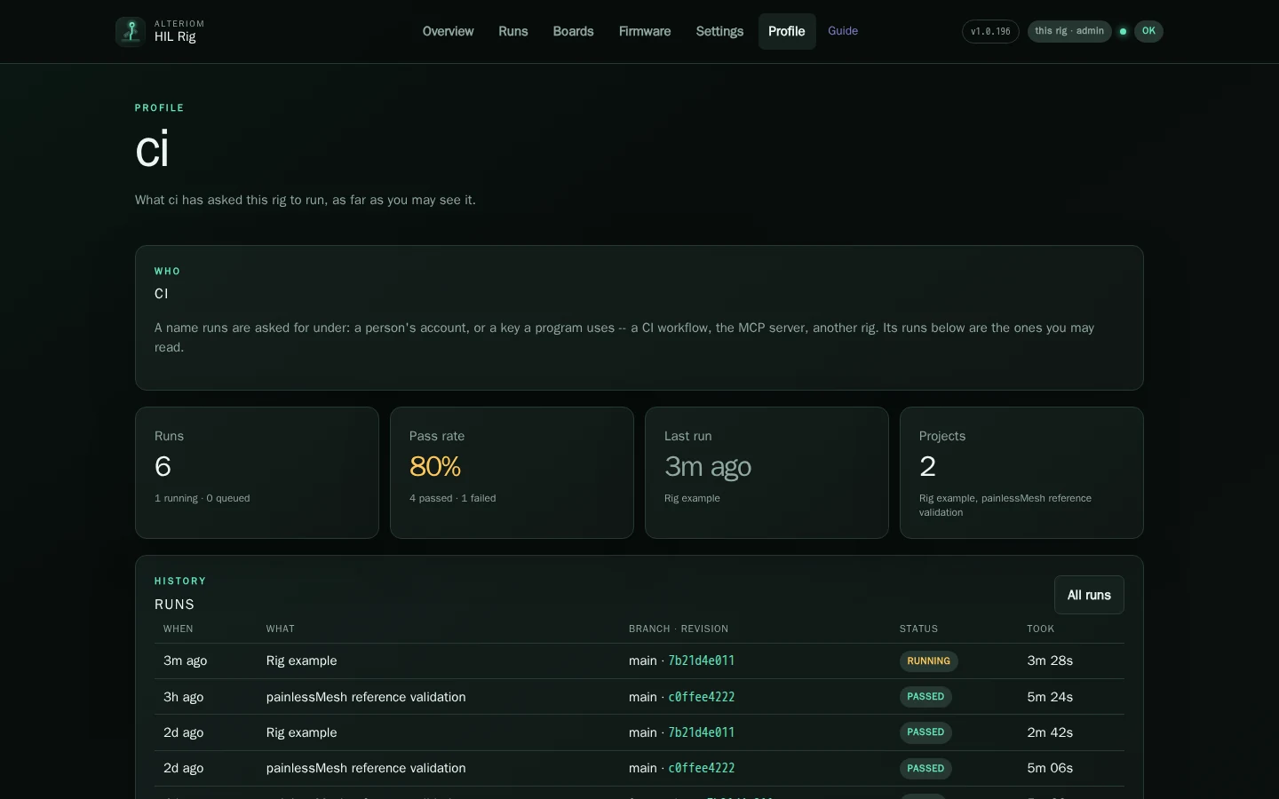
Task: Click the v1.0.196 version badge
Action: (x=990, y=31)
